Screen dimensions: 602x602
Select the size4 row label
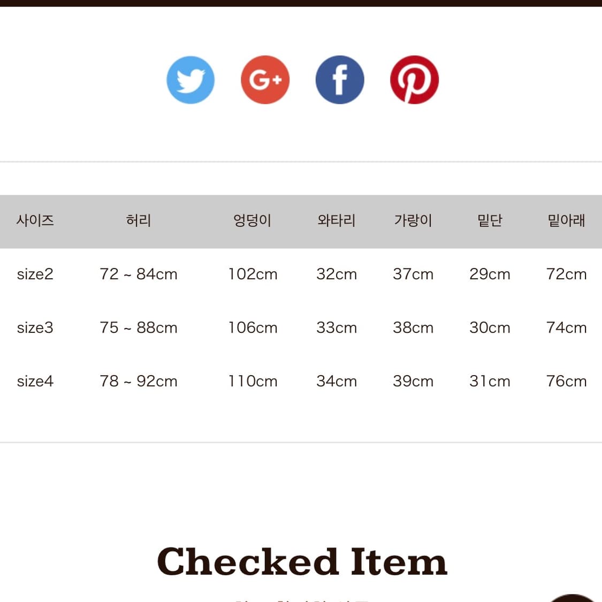(x=35, y=381)
